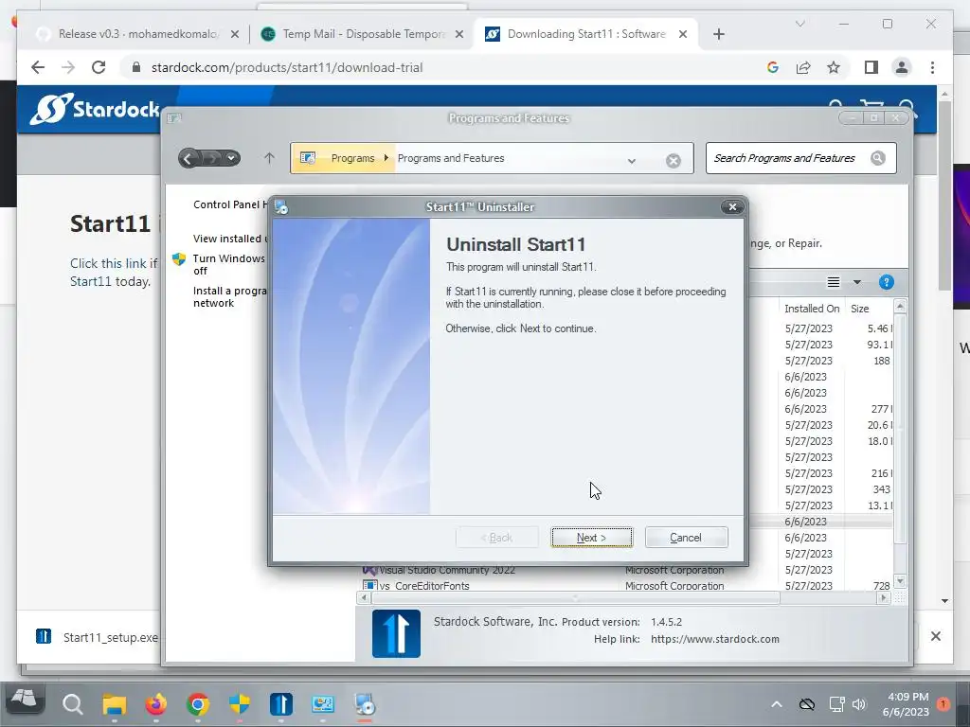Viewport: 970px width, 727px height.
Task: Click horizontal scrollbar left arrow
Action: click(x=363, y=598)
